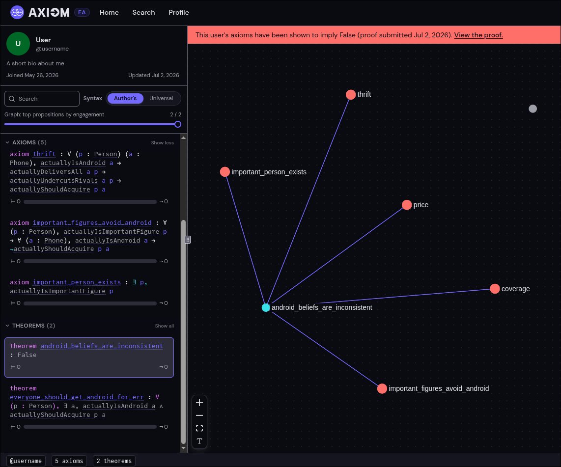Click the EA badge next to logo
Screen dimensions: 561x467
82,12
